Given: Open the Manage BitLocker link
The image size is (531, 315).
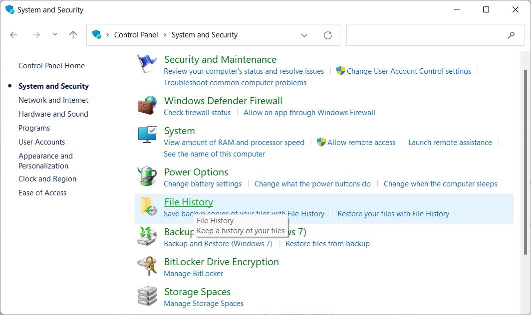Looking at the screenshot, I should (x=194, y=274).
